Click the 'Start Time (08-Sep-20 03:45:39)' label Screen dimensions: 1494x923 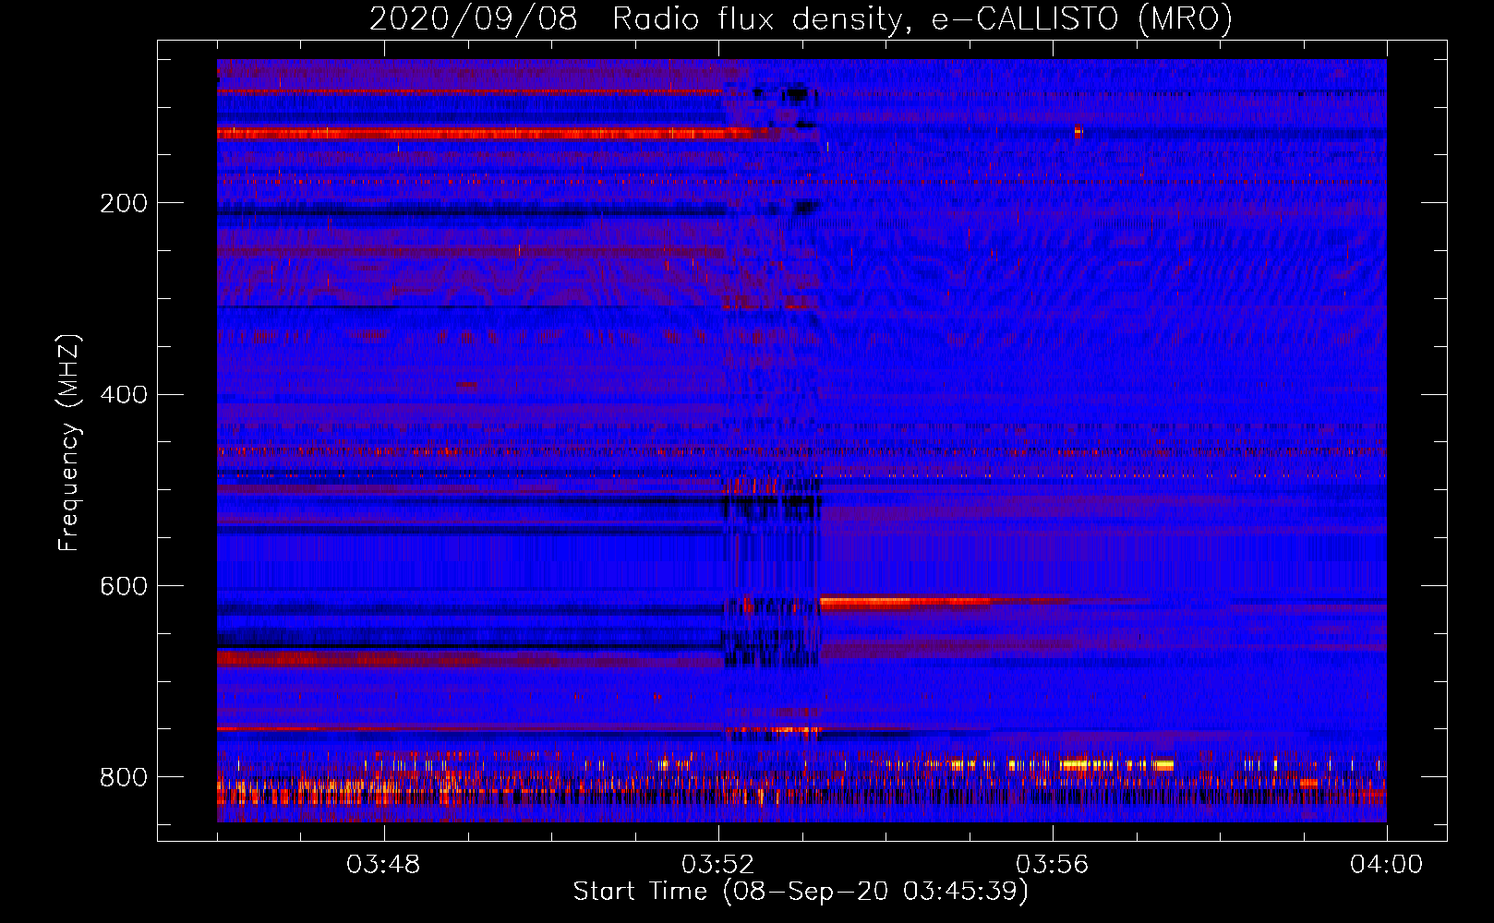801,892
